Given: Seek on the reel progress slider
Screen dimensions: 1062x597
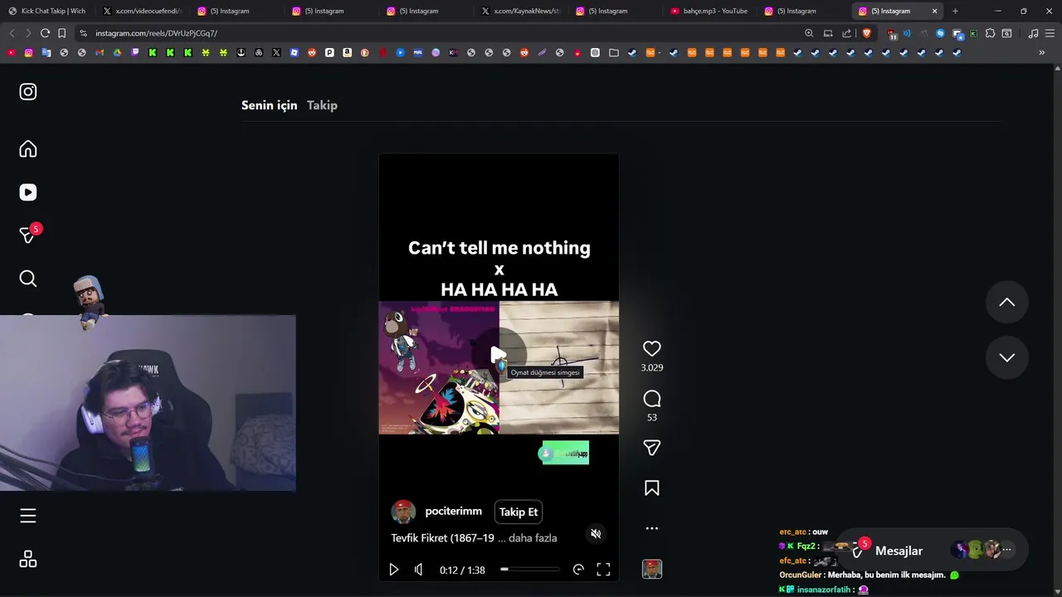Looking at the screenshot, I should 529,570.
